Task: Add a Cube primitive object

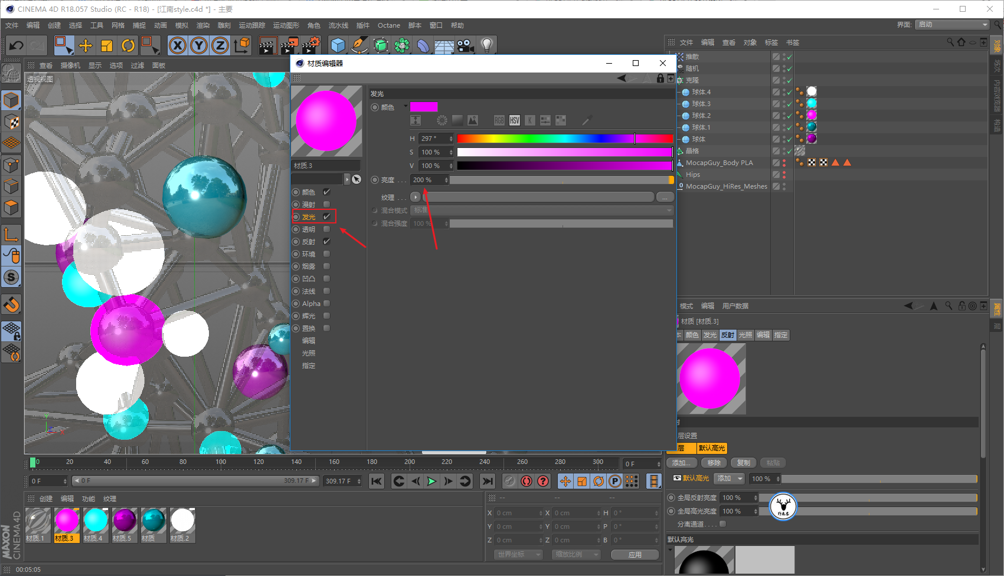Action: tap(338, 45)
